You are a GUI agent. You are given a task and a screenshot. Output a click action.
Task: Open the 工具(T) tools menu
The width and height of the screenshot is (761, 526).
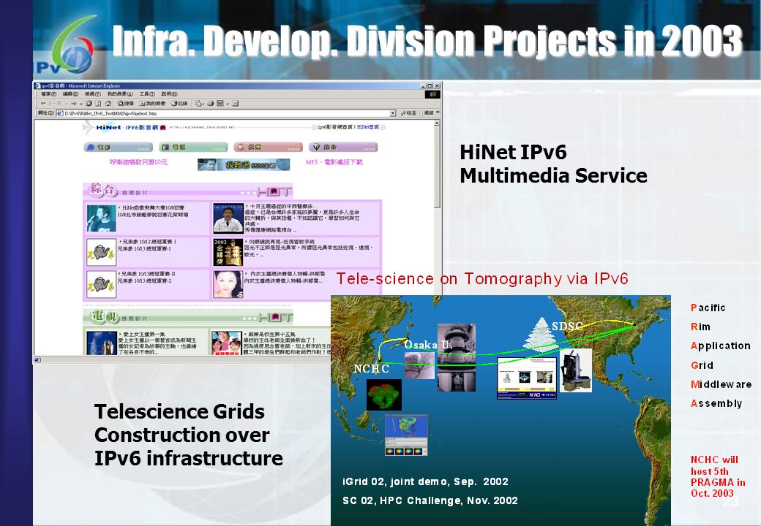(148, 94)
